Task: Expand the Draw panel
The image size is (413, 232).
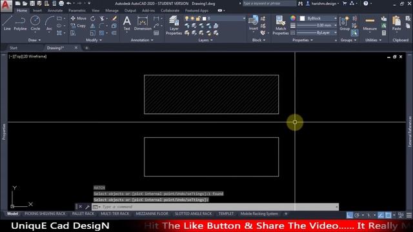Action: [34, 40]
